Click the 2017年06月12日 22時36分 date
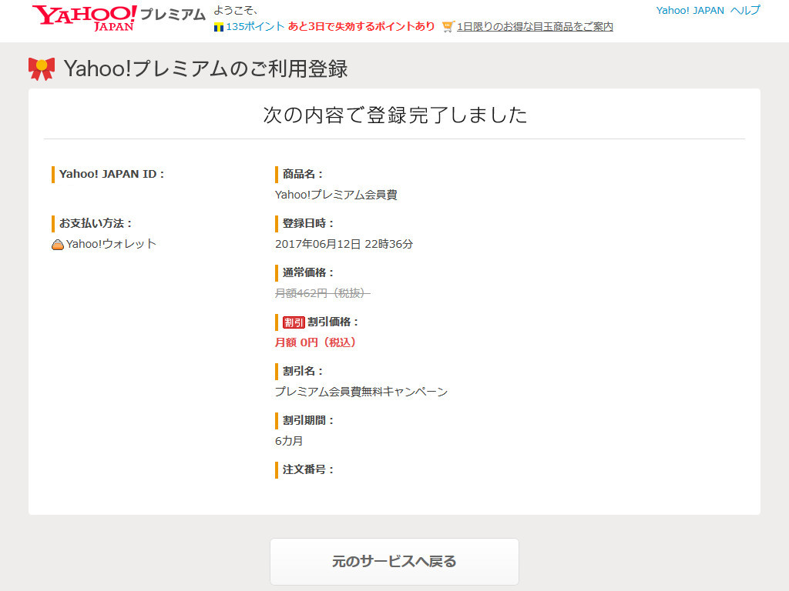The width and height of the screenshot is (789, 591). tap(344, 244)
